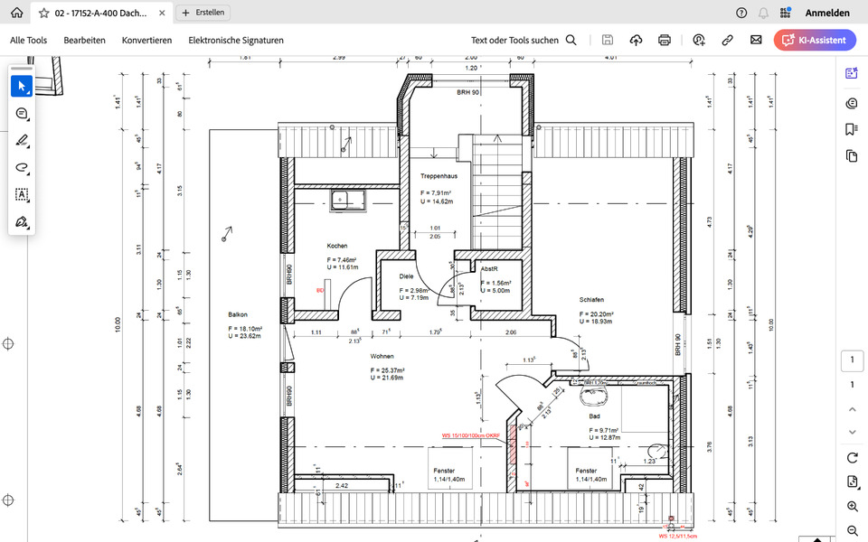Open the bookmarks panel in the right sidebar
Image resolution: width=868 pixels, height=542 pixels.
851,130
